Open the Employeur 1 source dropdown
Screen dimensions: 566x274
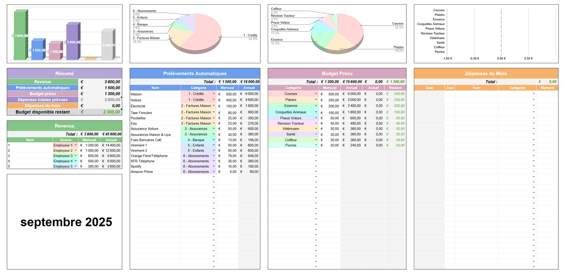(x=76, y=145)
